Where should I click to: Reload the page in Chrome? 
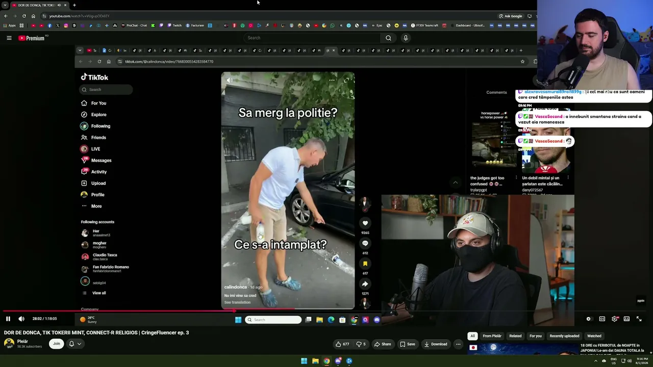pos(24,16)
